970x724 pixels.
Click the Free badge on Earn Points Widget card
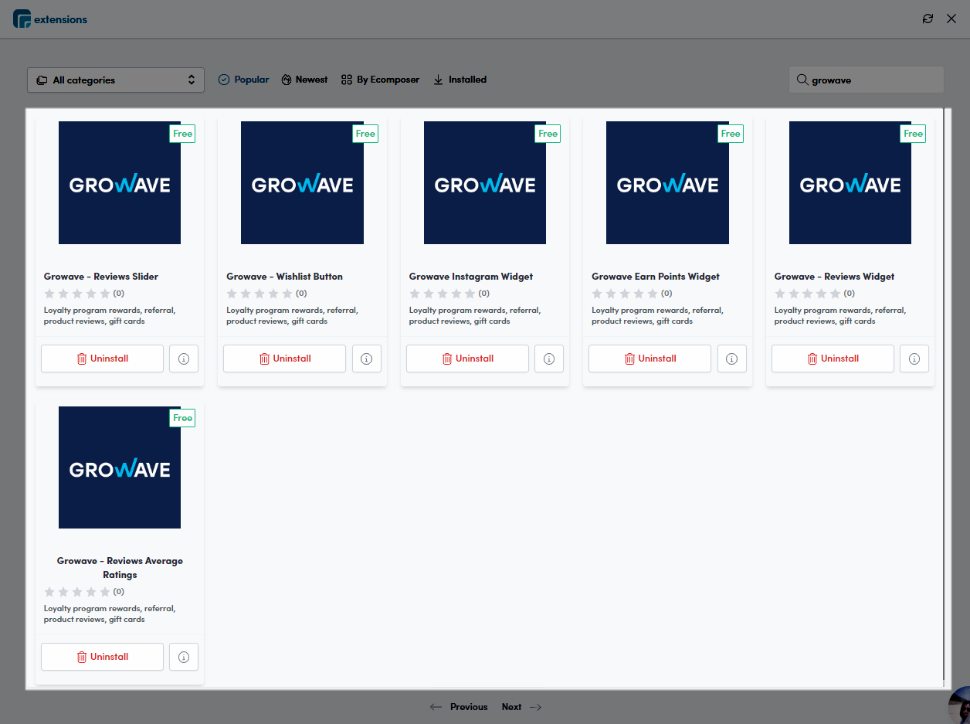tap(731, 134)
